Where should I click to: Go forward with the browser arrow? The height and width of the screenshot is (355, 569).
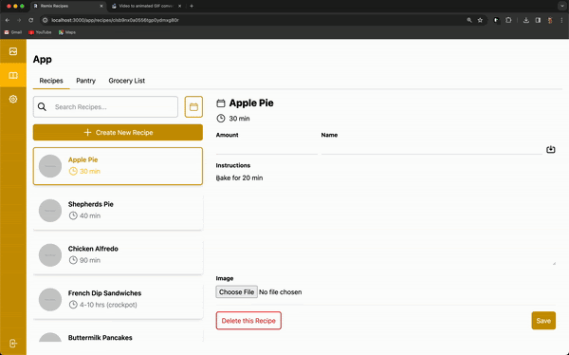19,20
